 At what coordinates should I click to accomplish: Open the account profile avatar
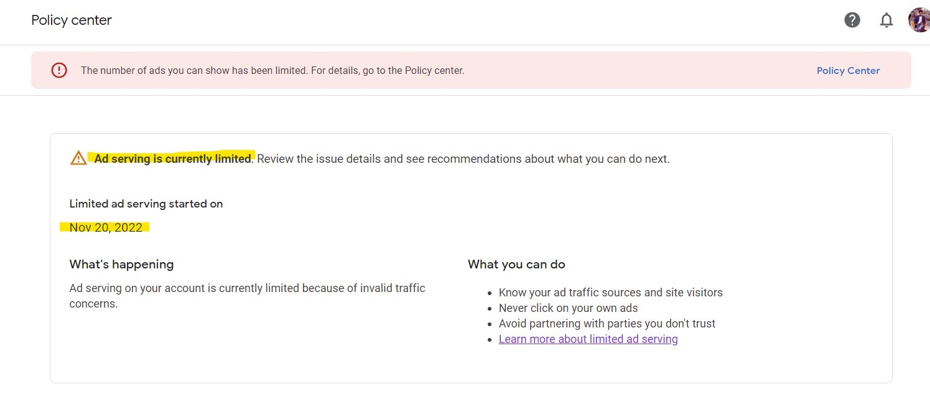coord(919,20)
